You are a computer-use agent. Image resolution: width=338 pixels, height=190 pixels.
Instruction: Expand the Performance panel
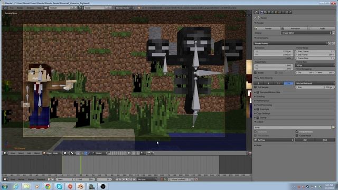(262, 101)
